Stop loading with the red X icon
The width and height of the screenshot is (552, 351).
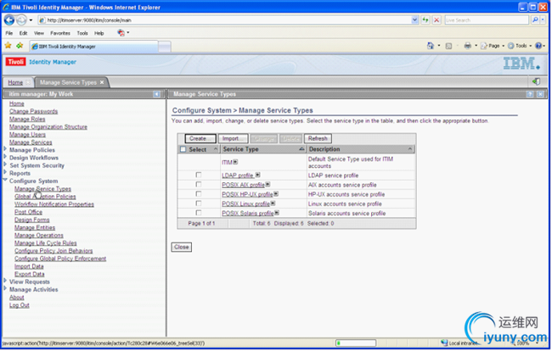click(x=437, y=20)
